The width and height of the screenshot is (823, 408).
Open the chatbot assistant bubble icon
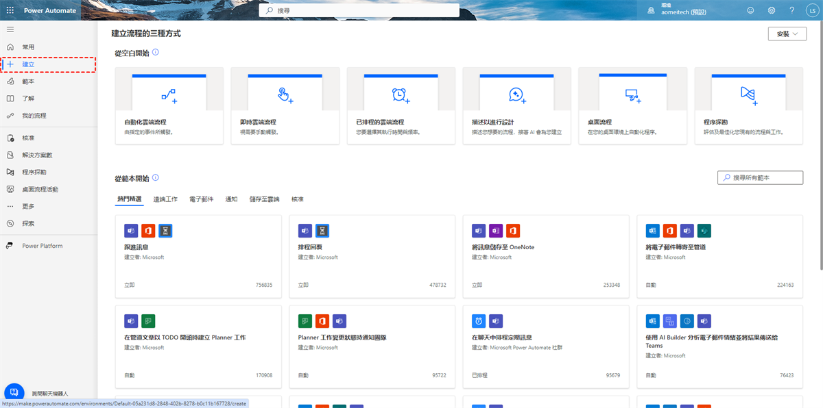pyautogui.click(x=14, y=392)
